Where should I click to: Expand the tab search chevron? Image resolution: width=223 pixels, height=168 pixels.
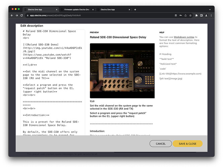210,9
